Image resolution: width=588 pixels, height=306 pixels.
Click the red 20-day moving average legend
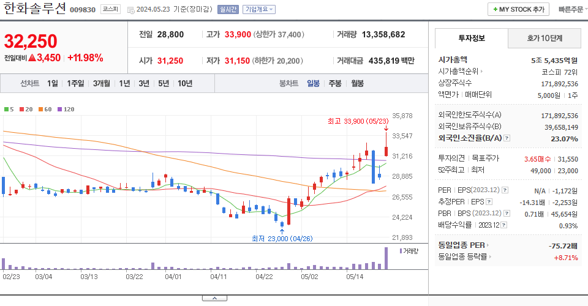[x=26, y=110]
